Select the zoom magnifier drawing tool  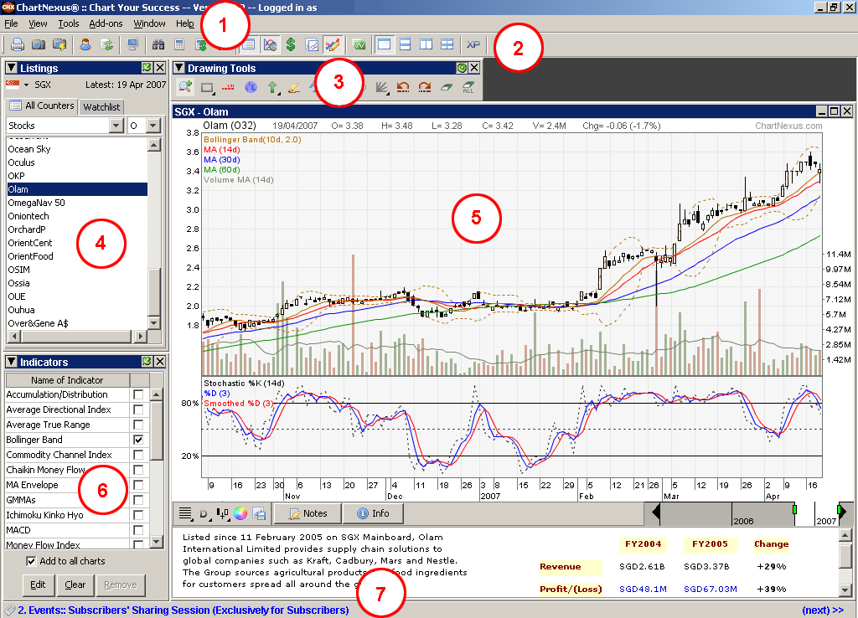click(185, 86)
